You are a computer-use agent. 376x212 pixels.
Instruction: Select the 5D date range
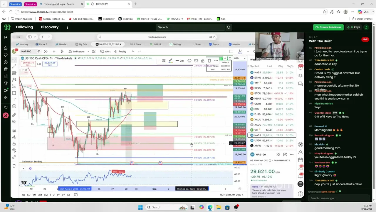pos(28,195)
